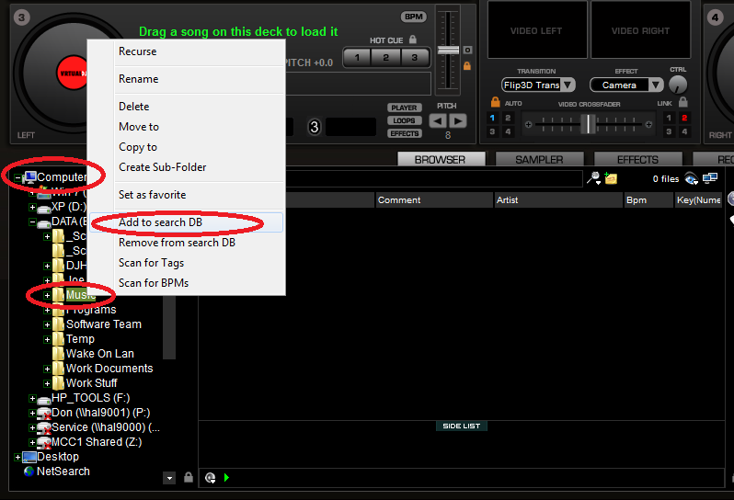The width and height of the screenshot is (734, 500).
Task: Assign deck 4 on the right video side
Action: [x=684, y=132]
